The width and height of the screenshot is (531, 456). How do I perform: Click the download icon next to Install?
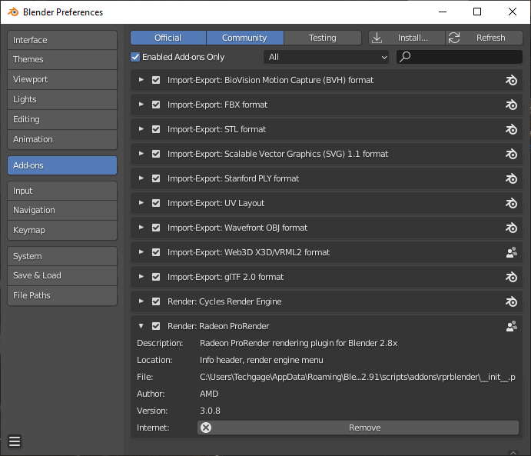(x=377, y=38)
